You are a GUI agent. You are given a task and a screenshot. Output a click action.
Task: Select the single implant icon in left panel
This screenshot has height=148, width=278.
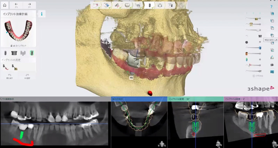(5, 53)
